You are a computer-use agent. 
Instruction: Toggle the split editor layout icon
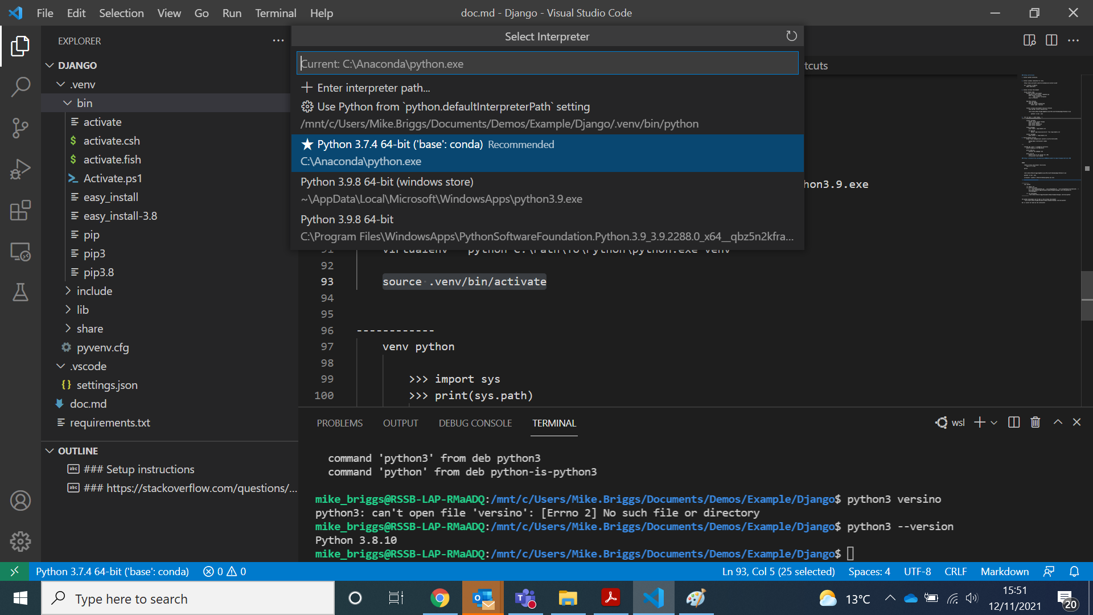tap(1051, 40)
